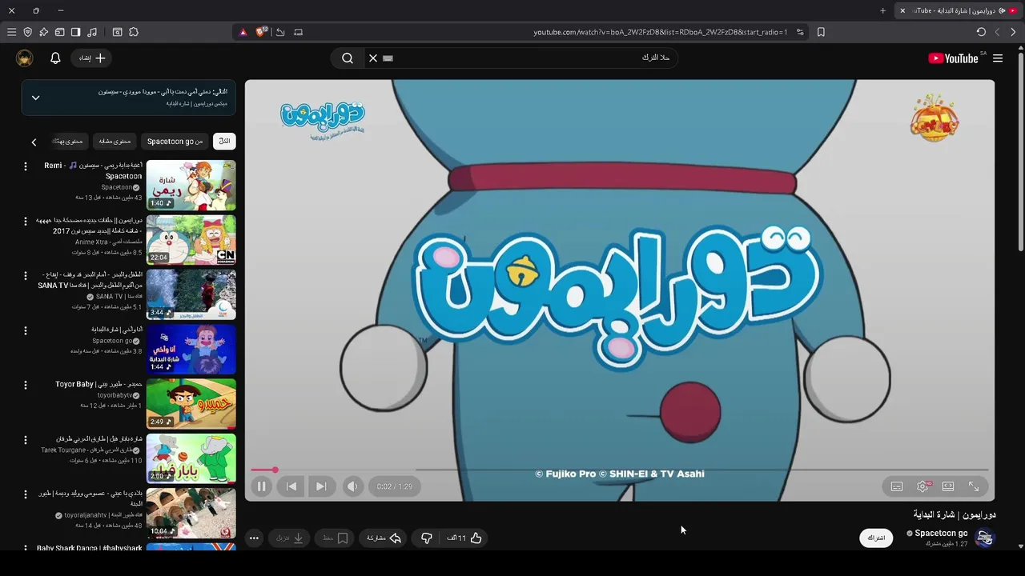This screenshot has width=1025, height=576.
Task: Close the دورايمون YouTube tab
Action: pyautogui.click(x=902, y=10)
